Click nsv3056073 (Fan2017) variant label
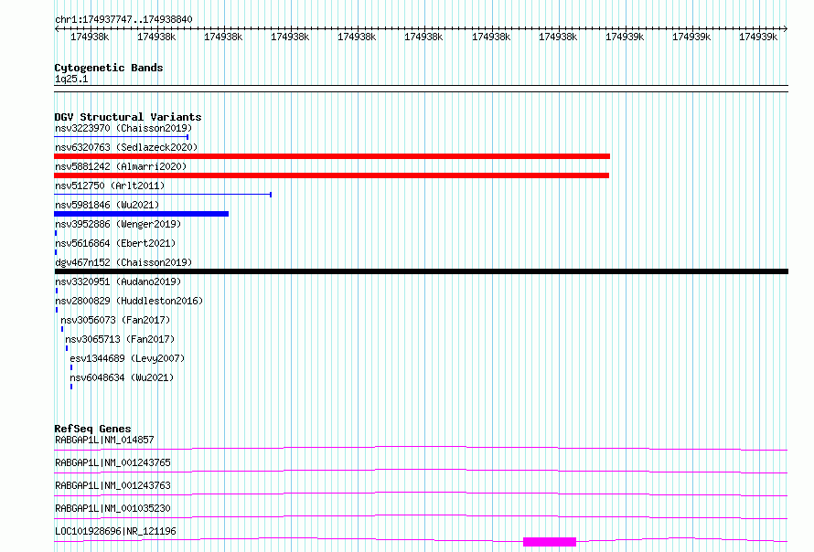This screenshot has height=552, width=814. pyautogui.click(x=115, y=320)
